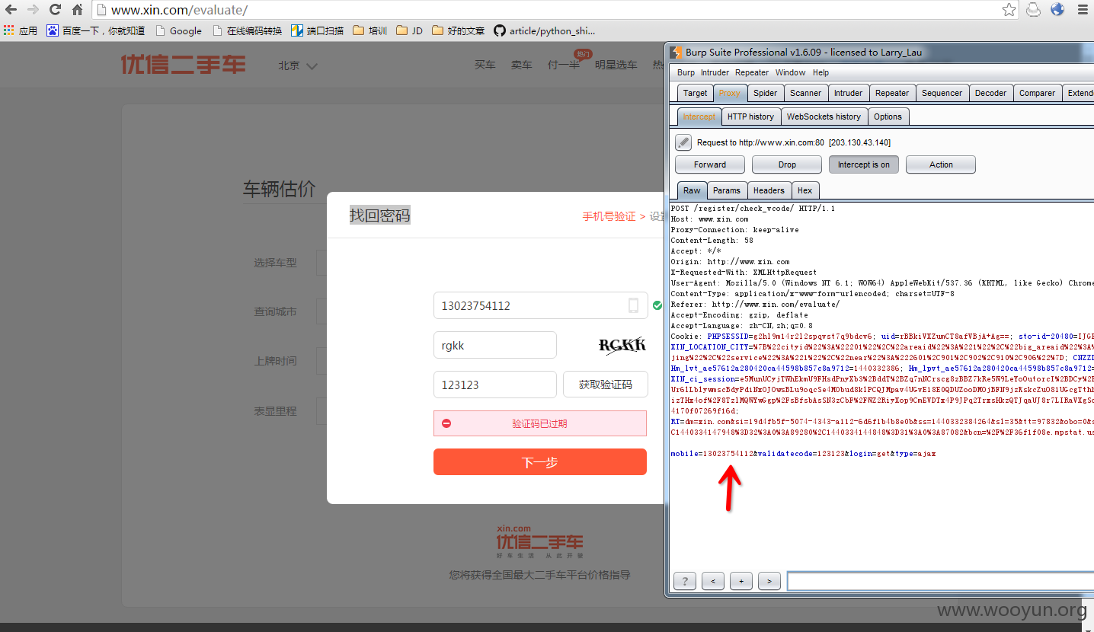Switch to the Sequencer tab
This screenshot has width=1094, height=632.
pos(942,93)
